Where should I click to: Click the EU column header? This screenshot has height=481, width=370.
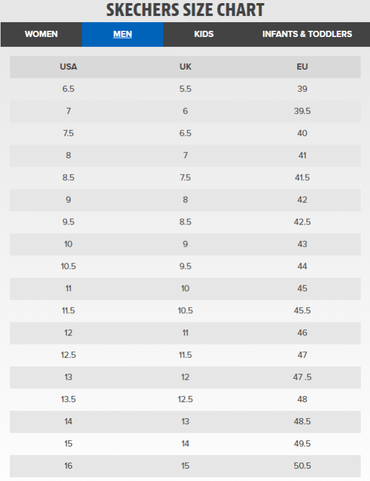302,67
